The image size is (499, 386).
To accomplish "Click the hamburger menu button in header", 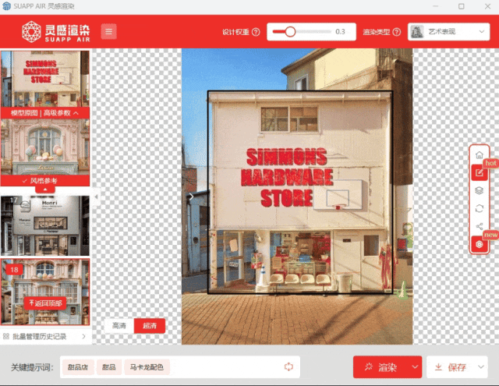I will (x=108, y=32).
